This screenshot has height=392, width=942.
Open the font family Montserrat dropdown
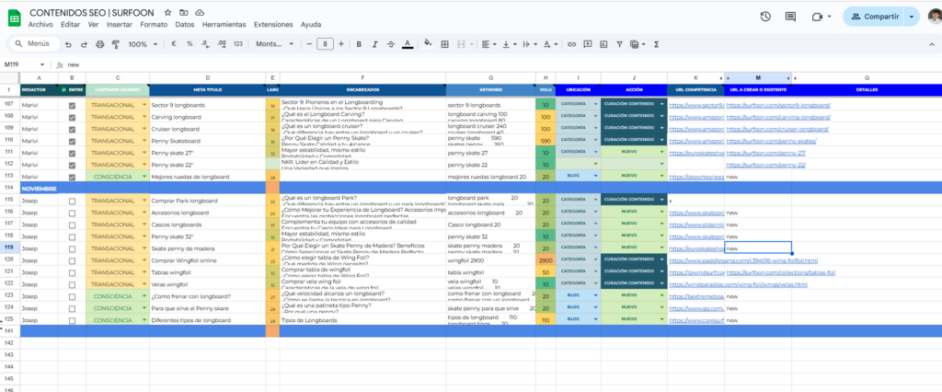(x=274, y=43)
